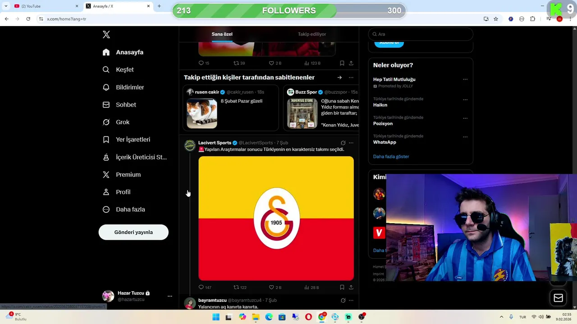Screen dimensions: 577x324
Task: Open Opera browser from taskbar
Action: tap(308, 317)
